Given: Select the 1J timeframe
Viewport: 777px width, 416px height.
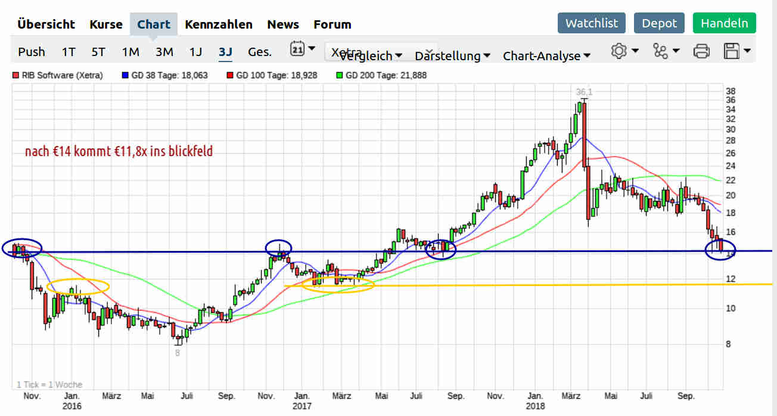Looking at the screenshot, I should coord(196,52).
